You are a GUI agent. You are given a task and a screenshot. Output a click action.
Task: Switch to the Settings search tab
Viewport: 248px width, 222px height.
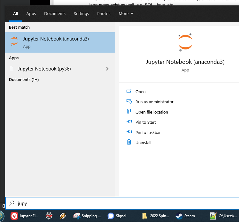tap(81, 14)
